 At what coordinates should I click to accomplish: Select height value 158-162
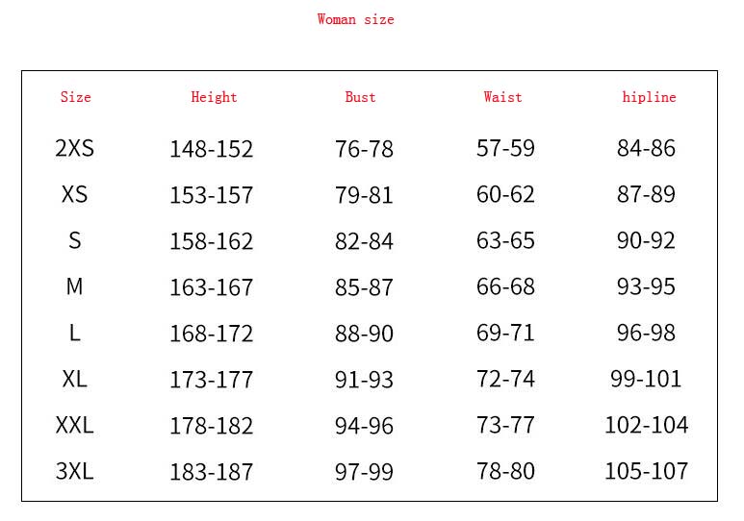(x=211, y=241)
